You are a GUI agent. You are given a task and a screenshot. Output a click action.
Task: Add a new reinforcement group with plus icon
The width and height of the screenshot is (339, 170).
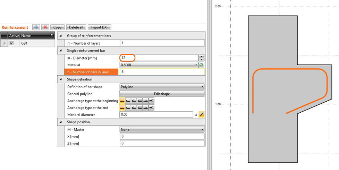pos(36,27)
